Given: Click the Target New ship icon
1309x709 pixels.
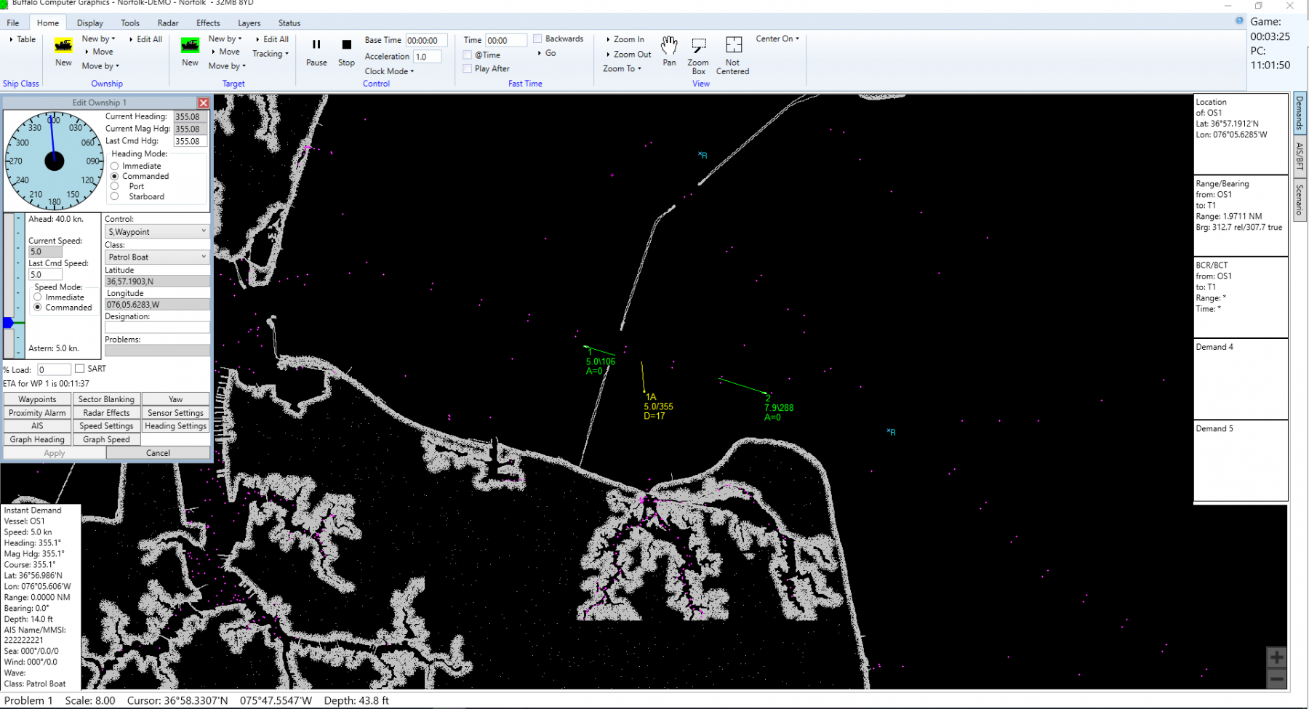Looking at the screenshot, I should pos(190,47).
